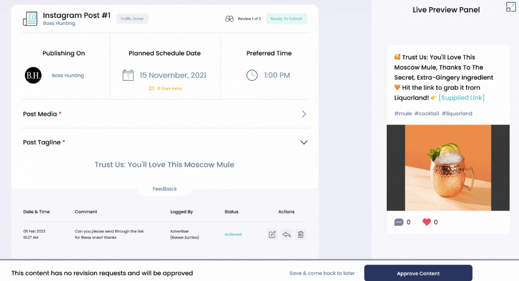Image resolution: width=519 pixels, height=281 pixels.
Task: Open the Supplied Link in preview caption
Action: click(461, 98)
